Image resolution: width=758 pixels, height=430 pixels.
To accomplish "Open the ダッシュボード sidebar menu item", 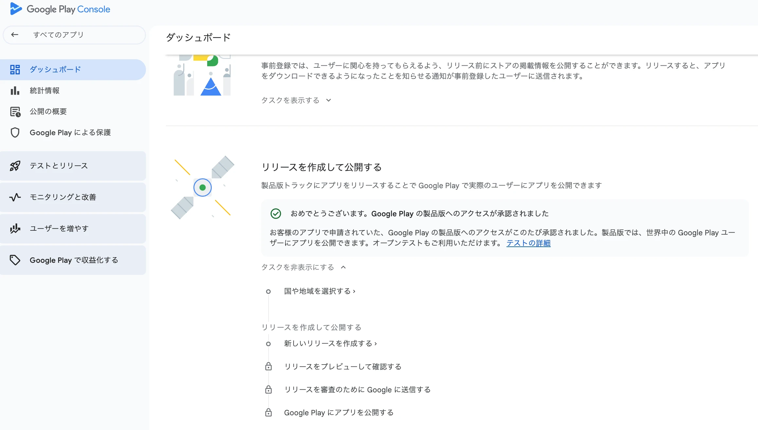I will click(73, 69).
